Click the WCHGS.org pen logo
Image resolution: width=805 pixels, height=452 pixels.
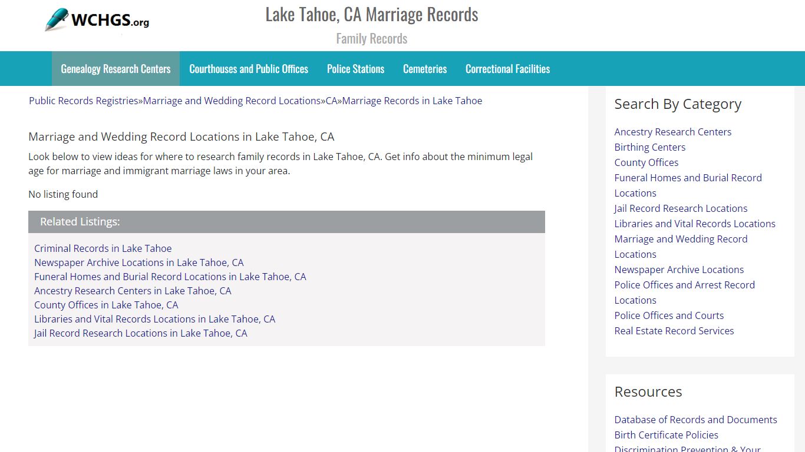pyautogui.click(x=97, y=21)
